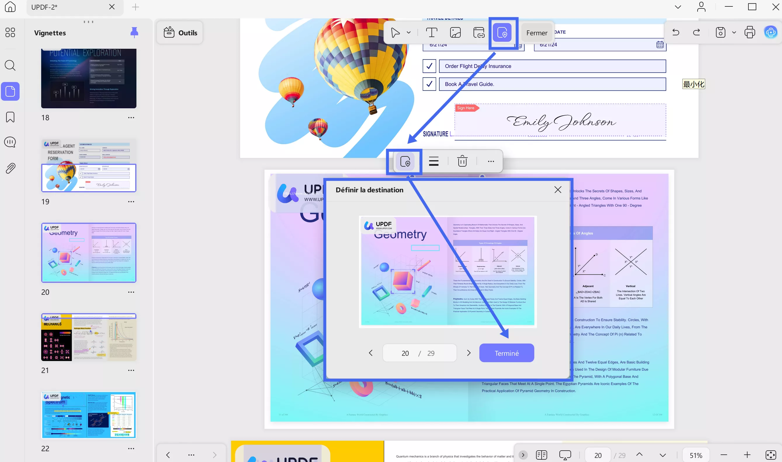Click the Terminé button
782x462 pixels.
point(507,353)
